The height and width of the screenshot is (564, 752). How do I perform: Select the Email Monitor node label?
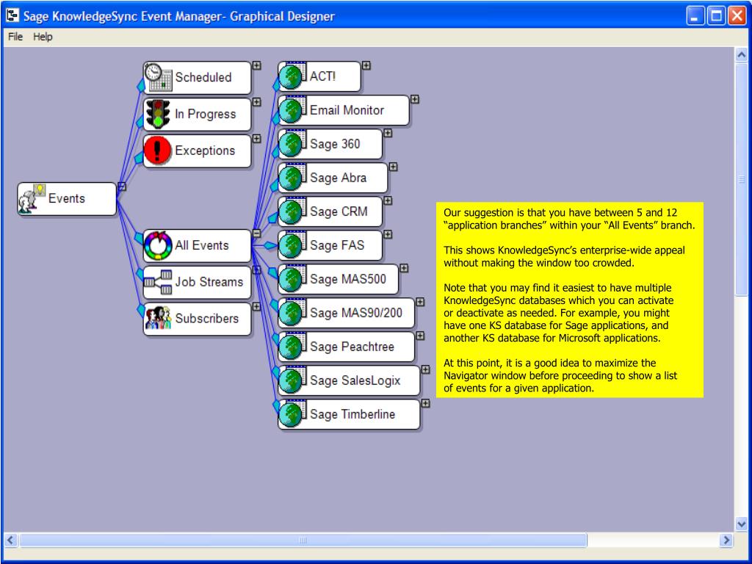pyautogui.click(x=347, y=110)
